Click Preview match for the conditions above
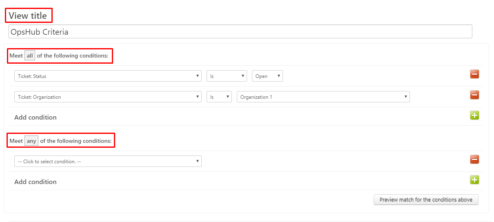494x222 pixels. (426, 200)
